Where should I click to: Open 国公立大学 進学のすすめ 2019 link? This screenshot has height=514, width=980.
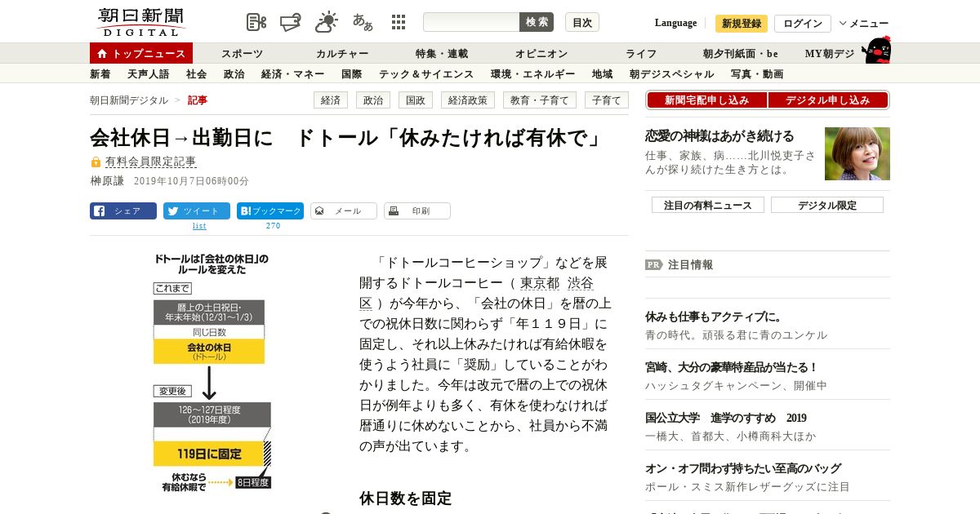[x=725, y=418]
